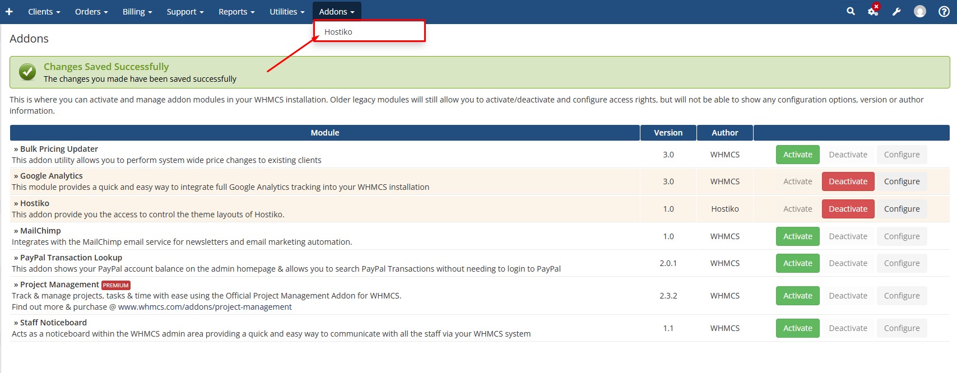Viewport: 957px width, 373px height.
Task: Activate the Bulk Pricing Updater addon
Action: 797,155
